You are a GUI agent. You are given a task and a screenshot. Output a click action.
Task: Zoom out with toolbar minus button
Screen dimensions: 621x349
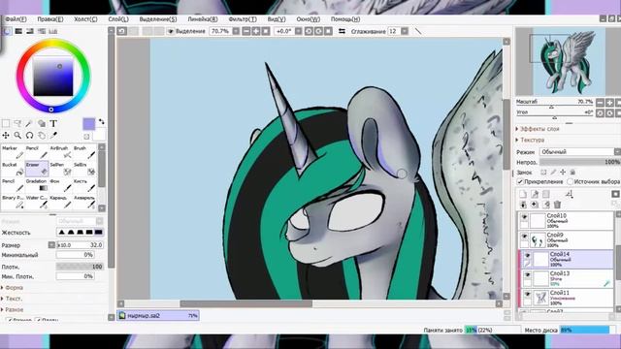245,31
